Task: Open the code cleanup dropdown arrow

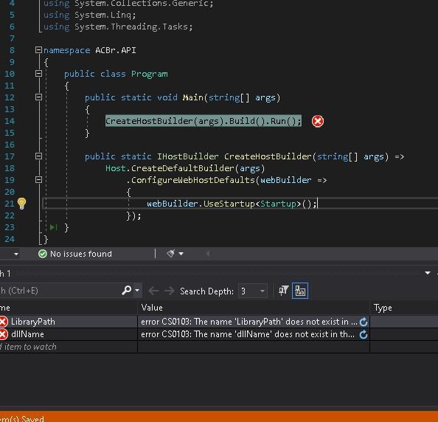Action: tap(181, 254)
